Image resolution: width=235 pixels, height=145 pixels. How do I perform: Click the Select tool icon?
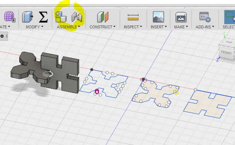[230, 17]
